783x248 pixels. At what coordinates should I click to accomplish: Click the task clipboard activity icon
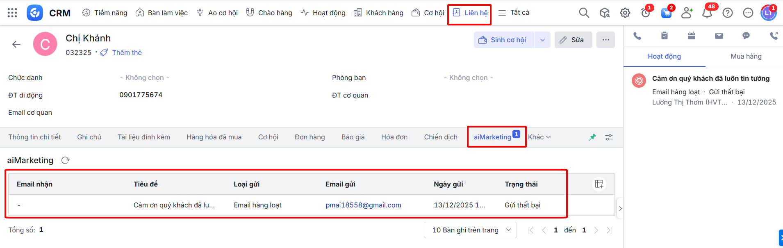click(665, 36)
